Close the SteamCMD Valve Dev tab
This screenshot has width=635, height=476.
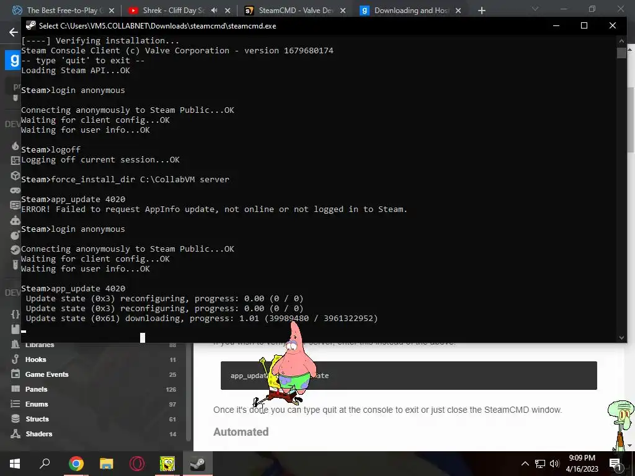343,11
